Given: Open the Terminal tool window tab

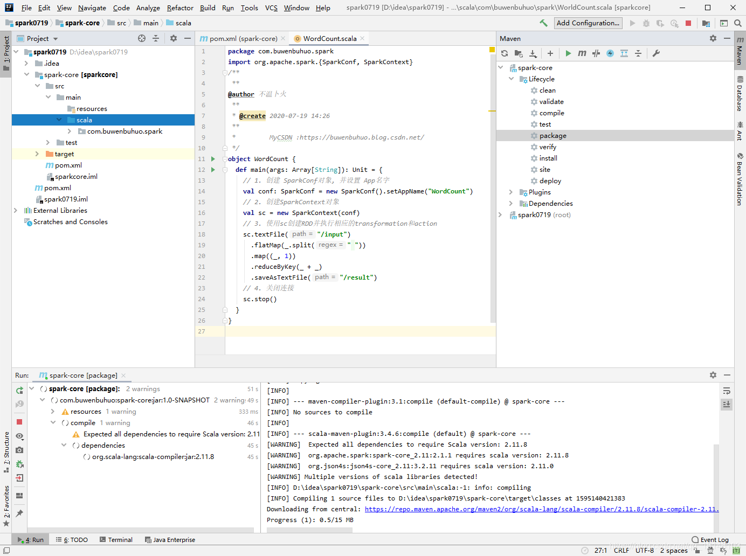Looking at the screenshot, I should point(116,539).
